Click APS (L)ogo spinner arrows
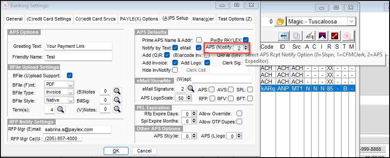Image resolution: width=390 pixels, height=158 pixels. click(x=239, y=136)
